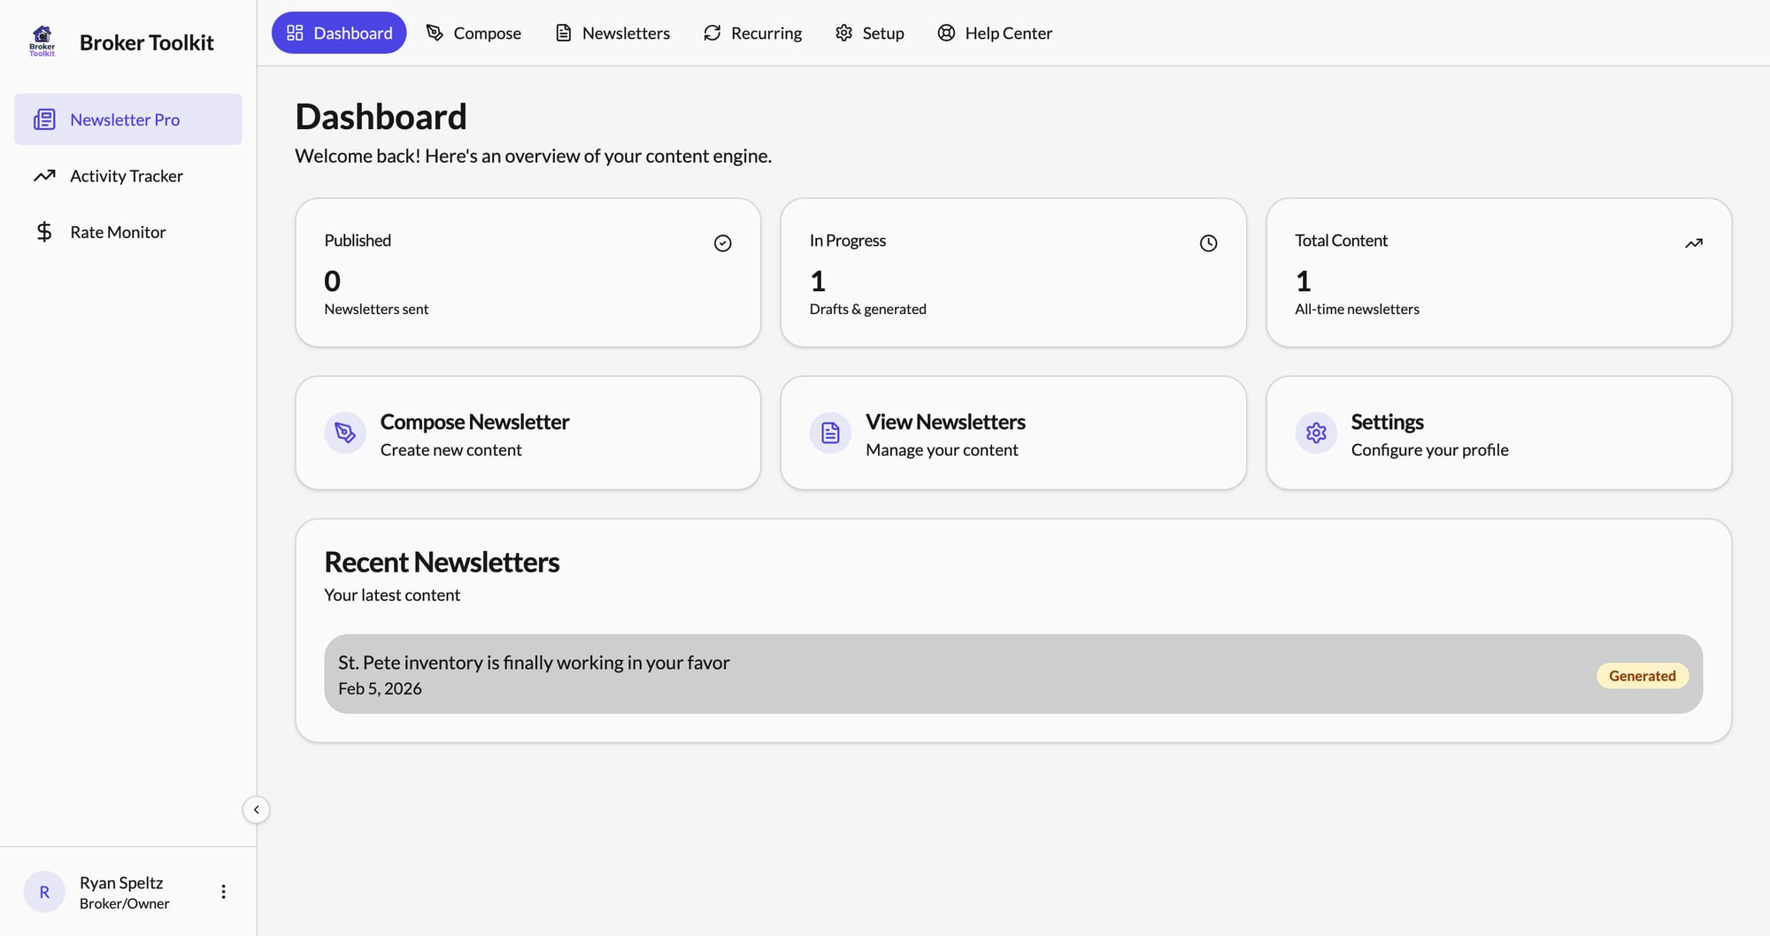Click the clock icon on In Progress card
Image resolution: width=1770 pixels, height=936 pixels.
pos(1208,242)
